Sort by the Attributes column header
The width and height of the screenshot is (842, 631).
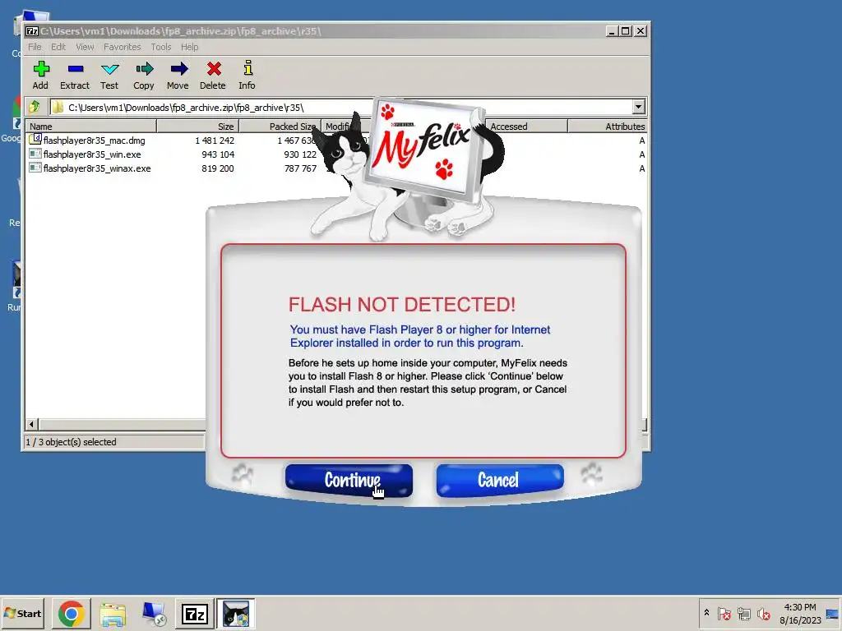pos(608,126)
